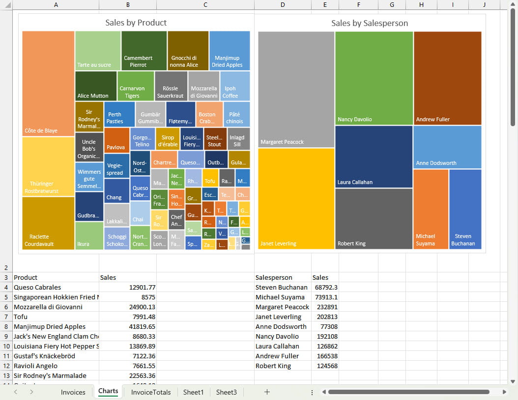Go to the Sheet3 tab
This screenshot has width=518, height=400.
226,392
